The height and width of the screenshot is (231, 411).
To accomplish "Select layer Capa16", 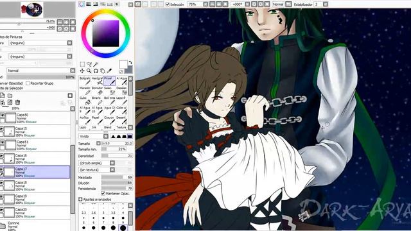I will (x=35, y=158).
